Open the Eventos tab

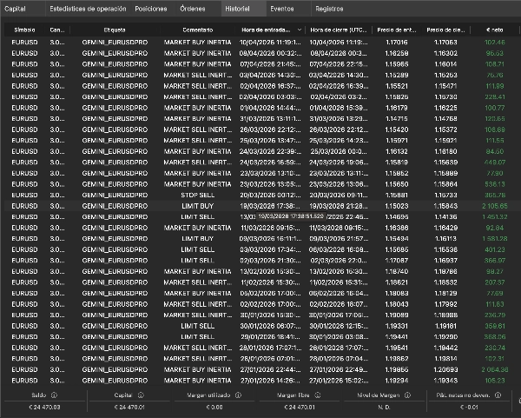281,7
